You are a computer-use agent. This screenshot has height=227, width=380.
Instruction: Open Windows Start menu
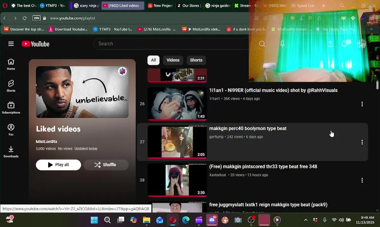click(x=94, y=220)
